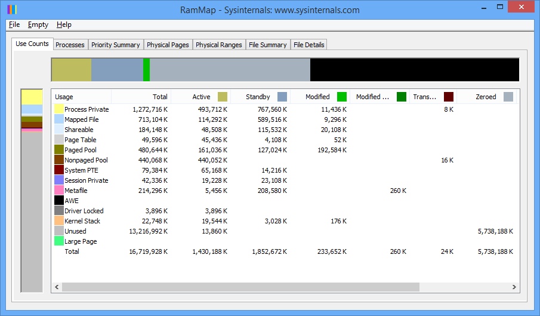Click the Transition column maroon swatch
540x316 pixels.
pos(449,97)
